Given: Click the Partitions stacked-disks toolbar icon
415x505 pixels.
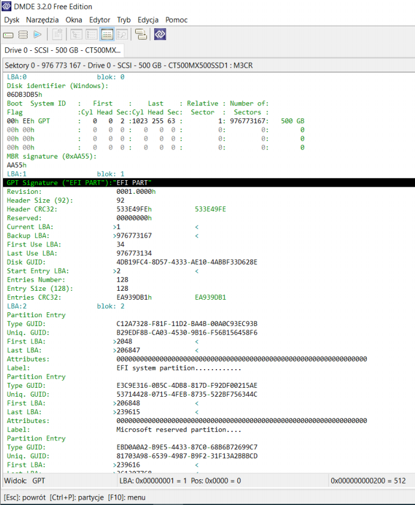Looking at the screenshot, I should pyautogui.click(x=23, y=35).
